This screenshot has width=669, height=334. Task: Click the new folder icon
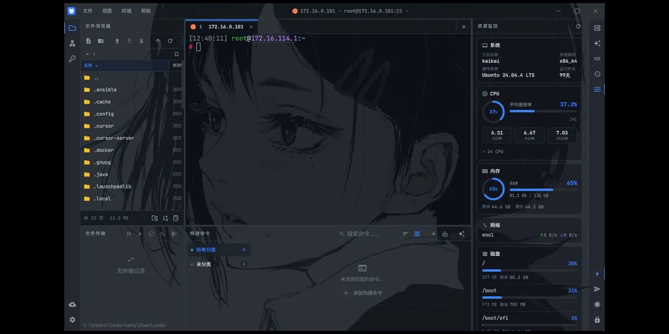click(100, 41)
